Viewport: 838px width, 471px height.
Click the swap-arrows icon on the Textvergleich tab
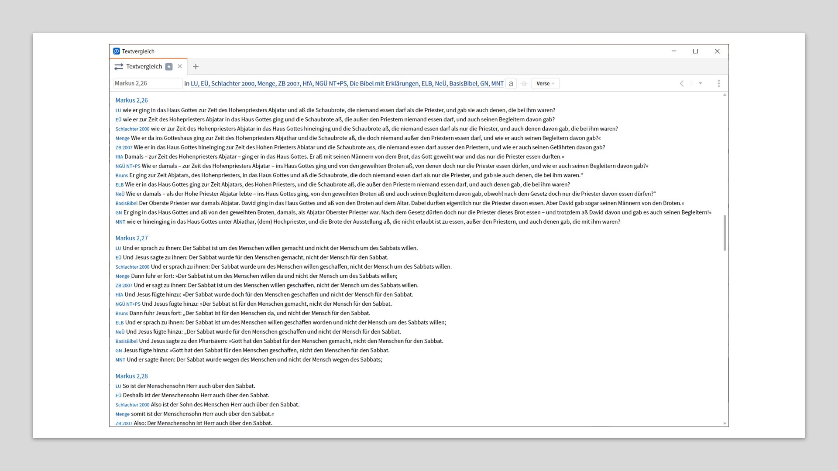pos(119,67)
